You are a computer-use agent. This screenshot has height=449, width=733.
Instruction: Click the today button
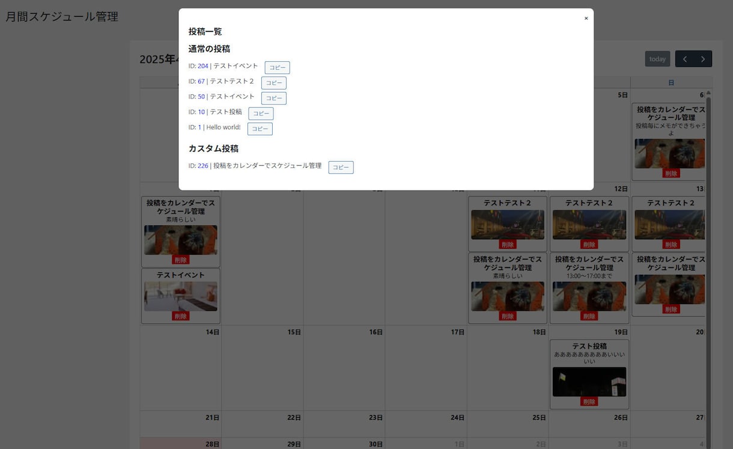(657, 59)
